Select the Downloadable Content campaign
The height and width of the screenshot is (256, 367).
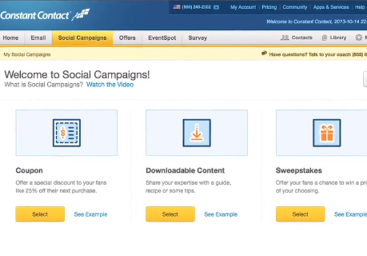(170, 214)
